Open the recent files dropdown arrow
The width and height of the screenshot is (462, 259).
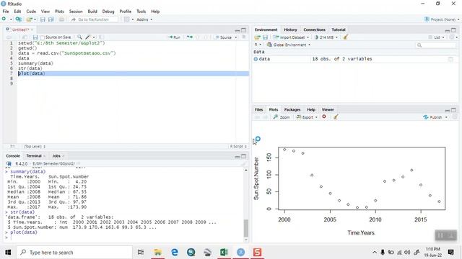click(x=35, y=19)
